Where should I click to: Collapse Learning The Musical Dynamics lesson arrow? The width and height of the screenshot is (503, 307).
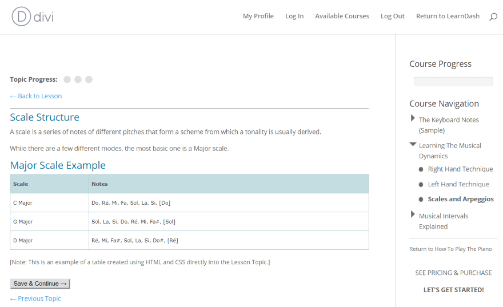413,145
